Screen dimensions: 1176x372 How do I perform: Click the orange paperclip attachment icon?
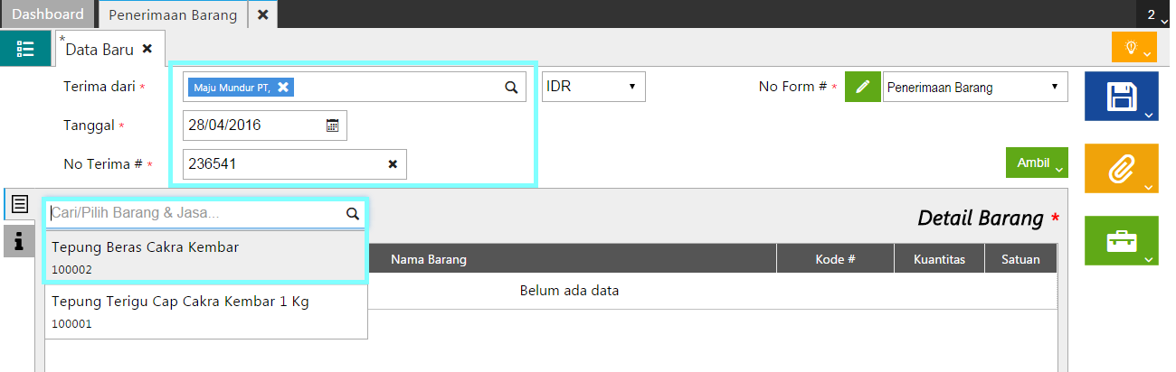click(x=1121, y=167)
